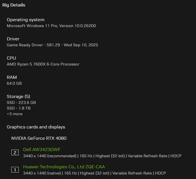Expand the +3 more storage list
Screen dimensions: 196x179
click(x=15, y=114)
